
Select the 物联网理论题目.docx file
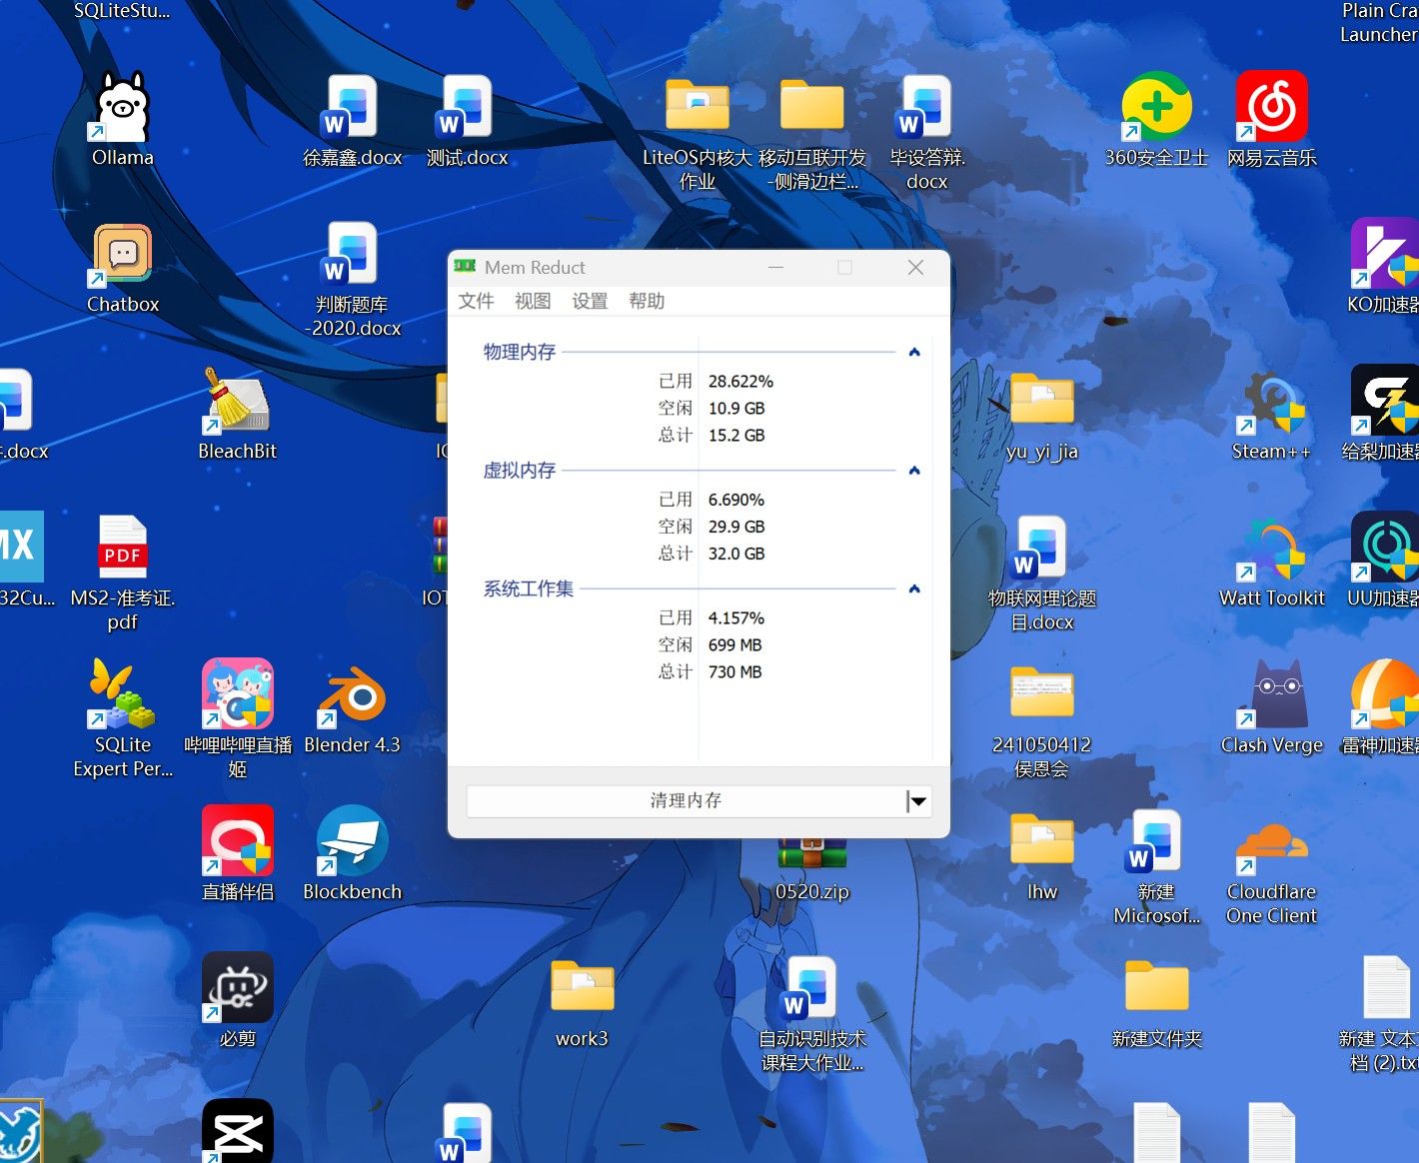click(x=1042, y=573)
